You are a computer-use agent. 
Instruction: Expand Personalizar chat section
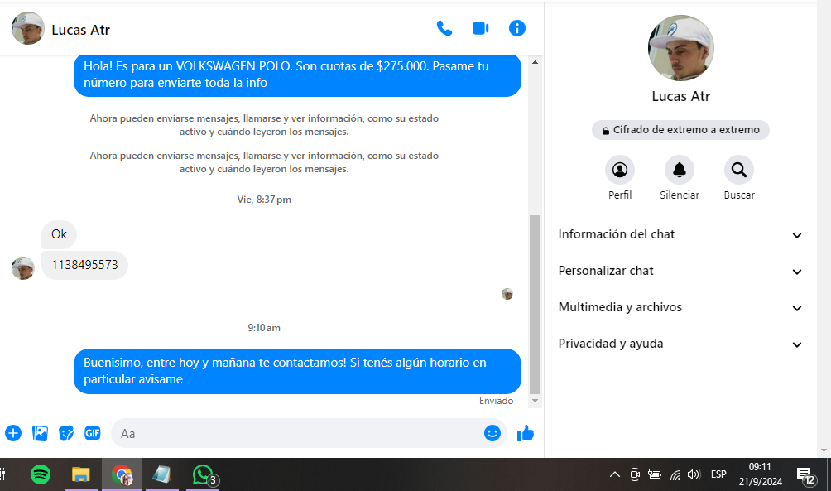pyautogui.click(x=680, y=272)
